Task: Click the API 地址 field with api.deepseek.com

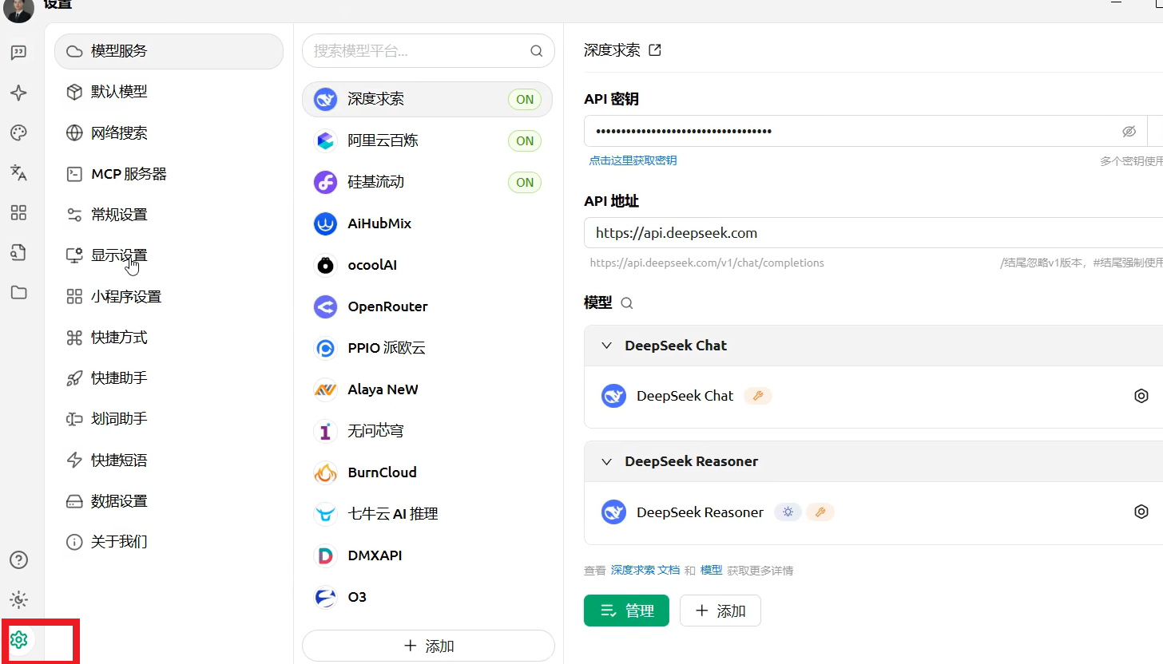Action: [x=873, y=233]
